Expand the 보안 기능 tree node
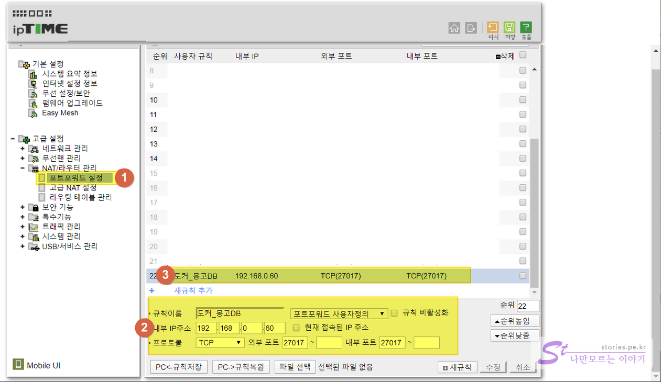Viewport: 661px width, 382px height. pyautogui.click(x=23, y=207)
